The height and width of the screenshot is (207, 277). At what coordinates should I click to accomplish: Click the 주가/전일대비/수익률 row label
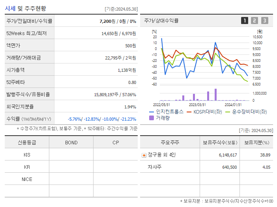click(x=29, y=21)
